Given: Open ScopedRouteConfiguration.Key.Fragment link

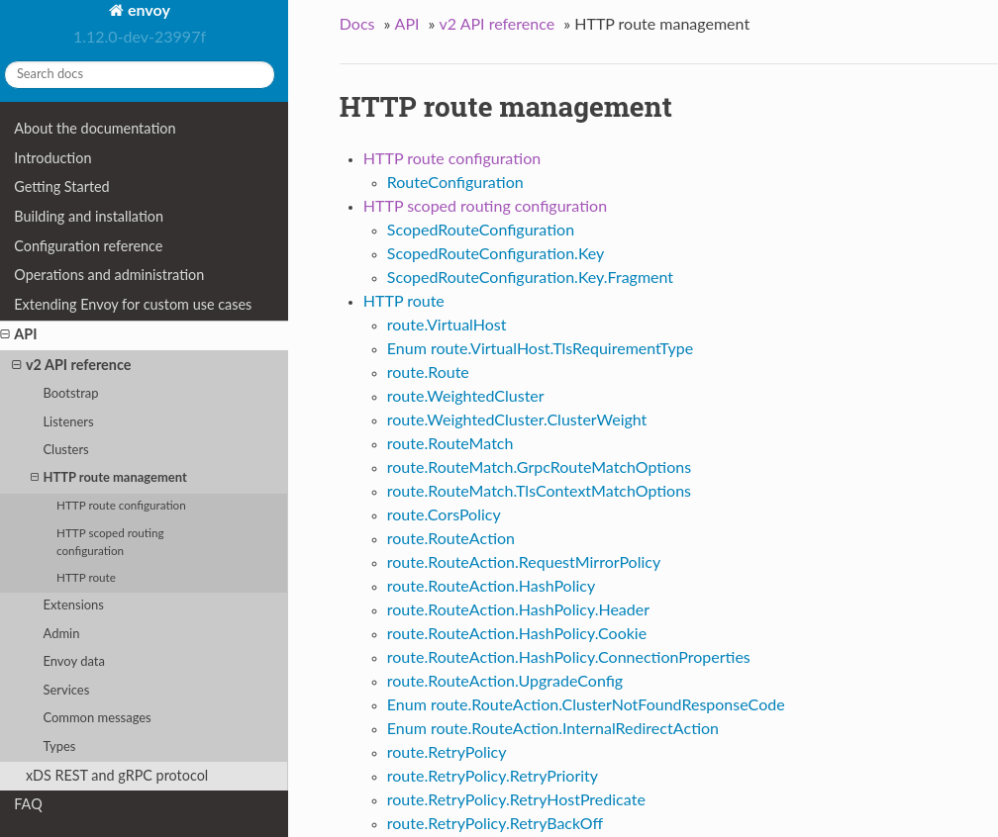Looking at the screenshot, I should point(531,278).
